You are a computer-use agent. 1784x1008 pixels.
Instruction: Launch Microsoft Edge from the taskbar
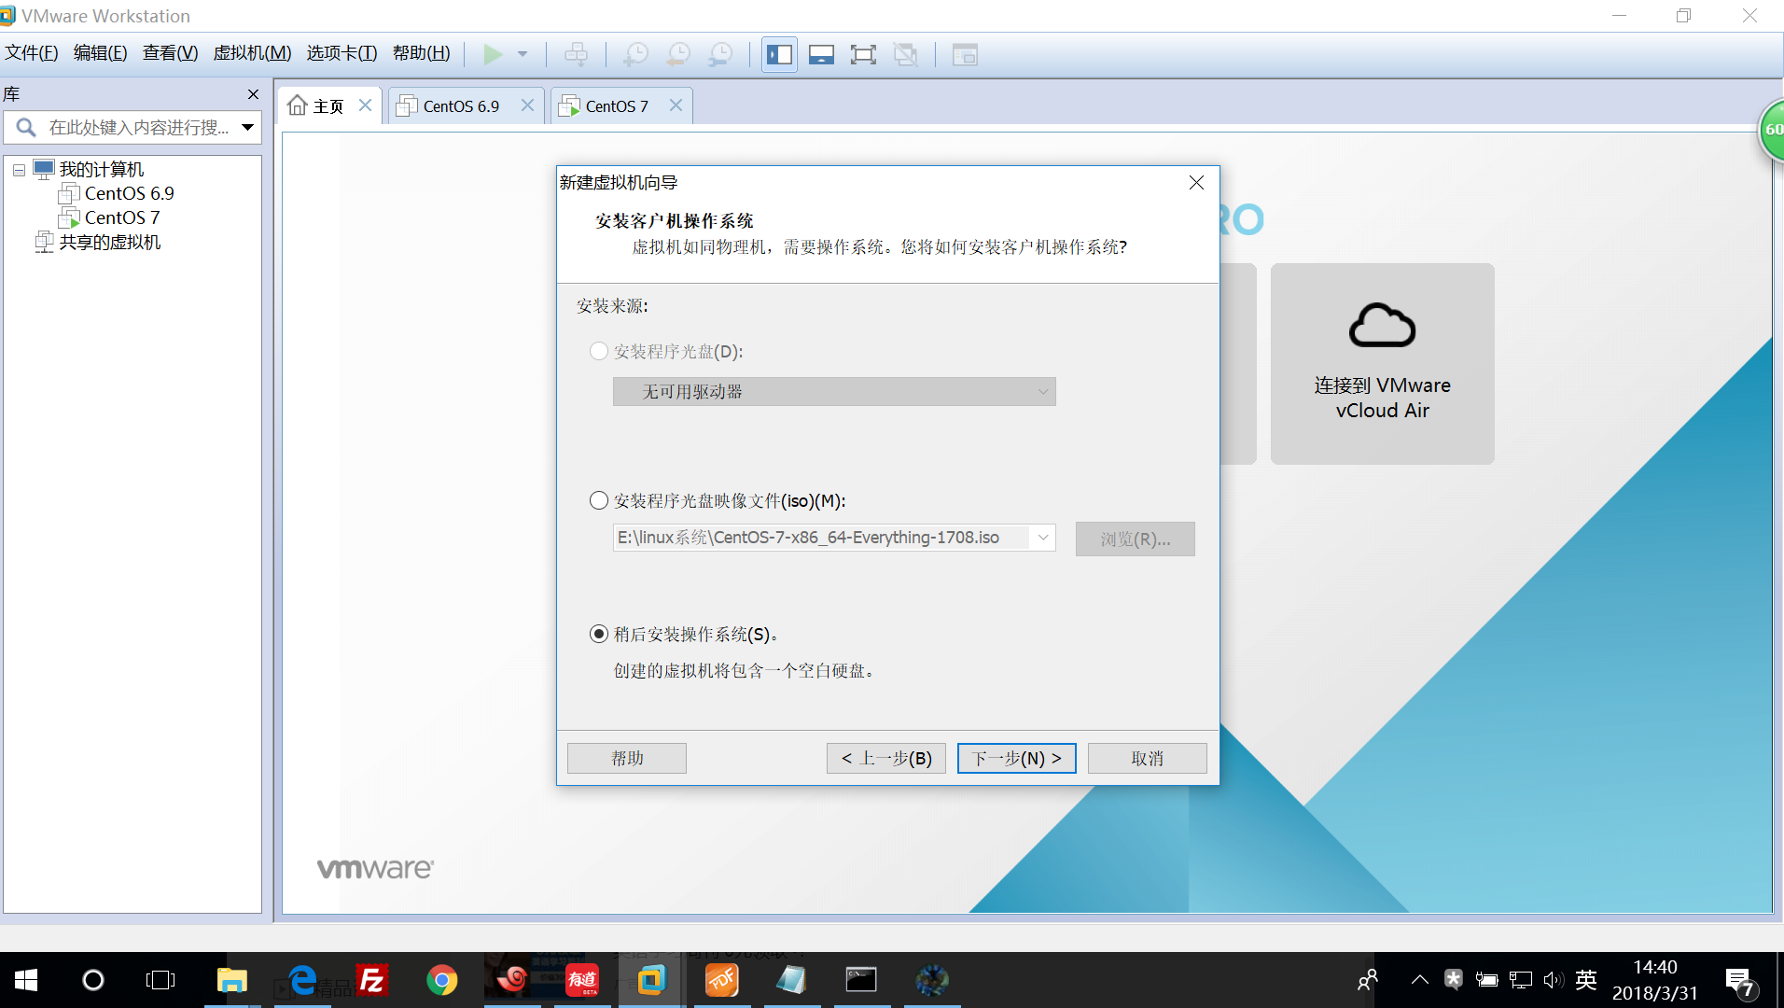[x=301, y=980]
